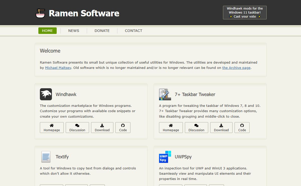Click 7+ Taskbar Tweaker Download button
Screen dimensions: 301x186
tap(221, 128)
